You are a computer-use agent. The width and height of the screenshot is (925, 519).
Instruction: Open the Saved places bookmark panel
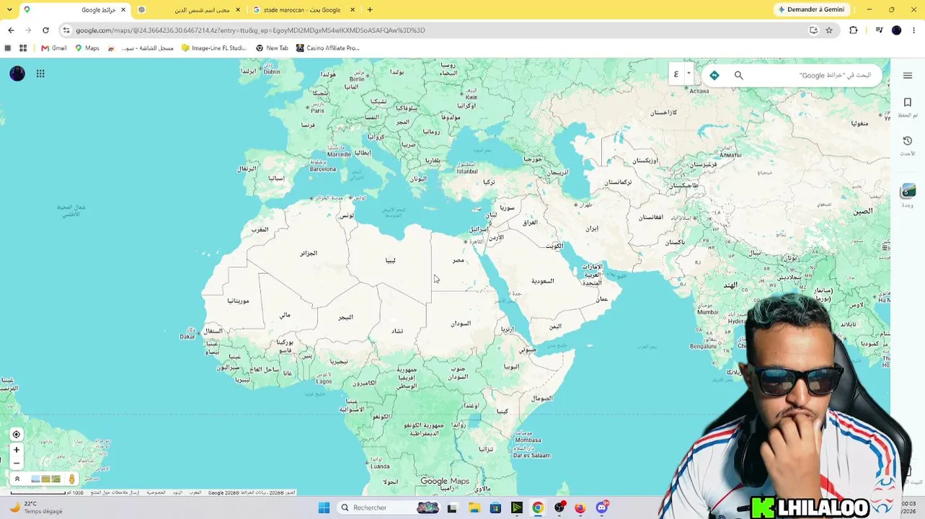(908, 107)
